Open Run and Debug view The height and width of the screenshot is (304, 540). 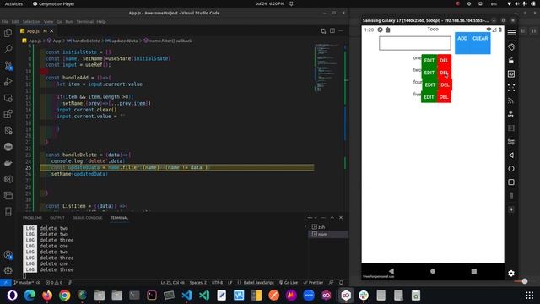(8, 81)
